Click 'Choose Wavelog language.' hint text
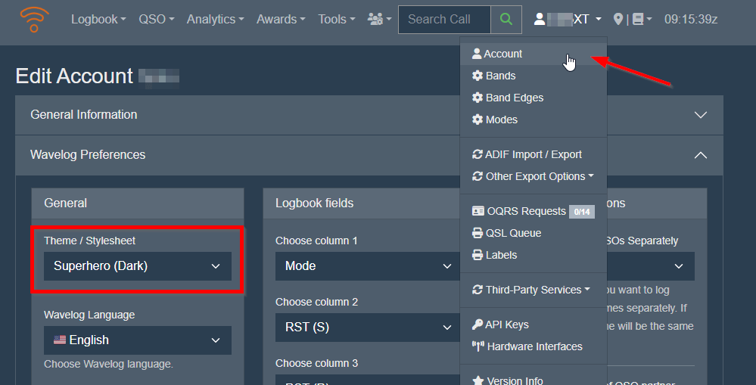Viewport: 756px width, 385px height. 108,364
